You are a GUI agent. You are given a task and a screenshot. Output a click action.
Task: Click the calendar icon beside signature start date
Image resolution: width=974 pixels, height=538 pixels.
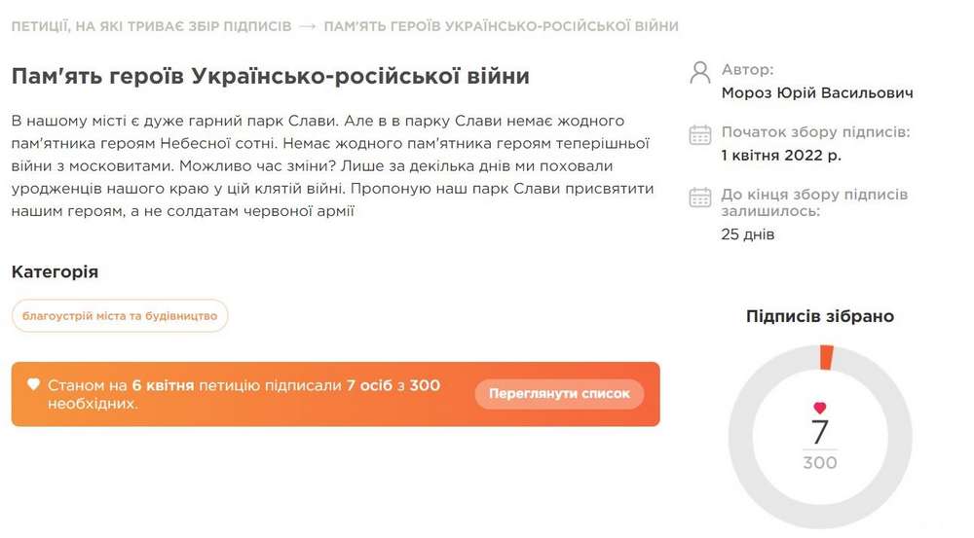700,135
